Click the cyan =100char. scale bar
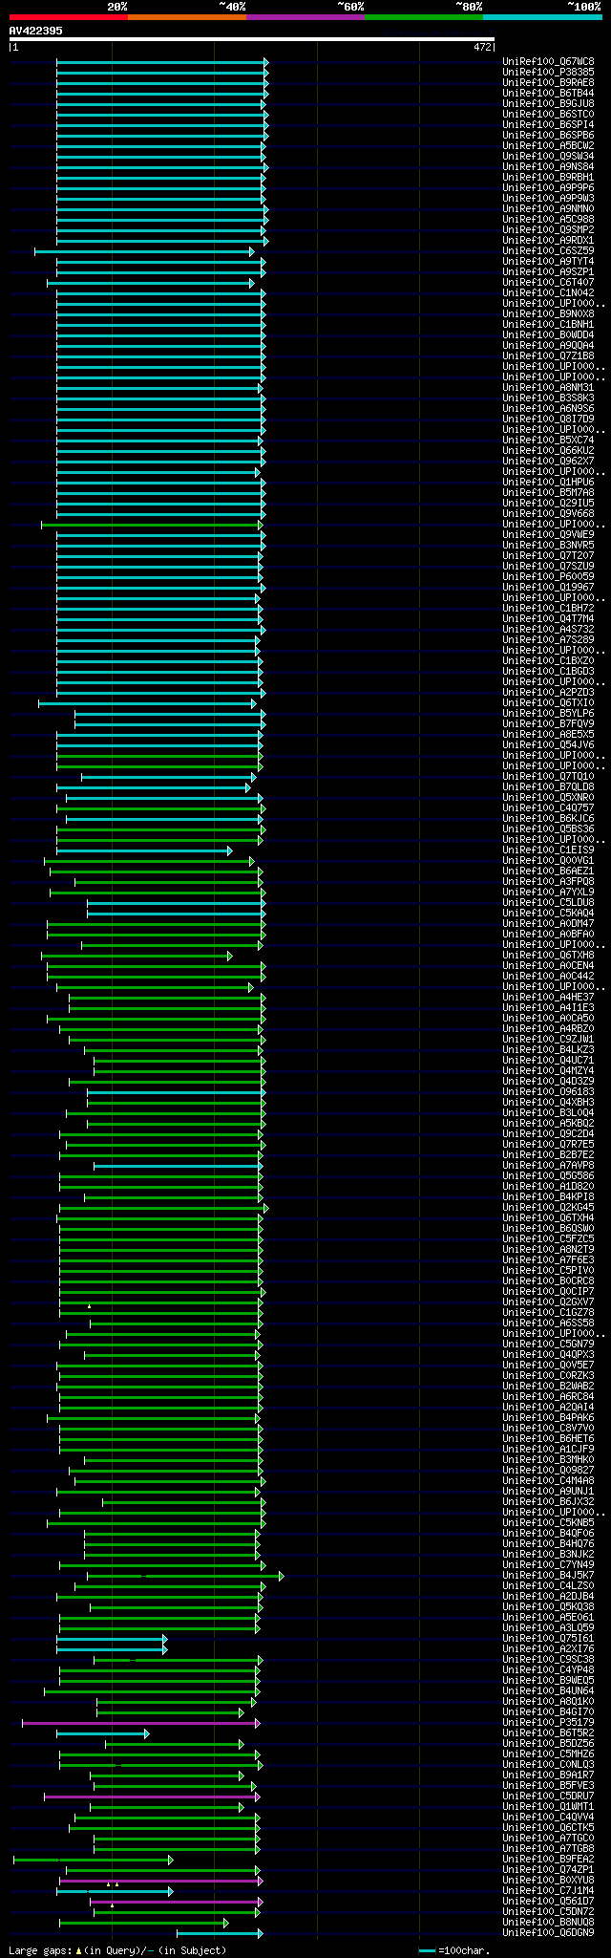 (427, 1951)
